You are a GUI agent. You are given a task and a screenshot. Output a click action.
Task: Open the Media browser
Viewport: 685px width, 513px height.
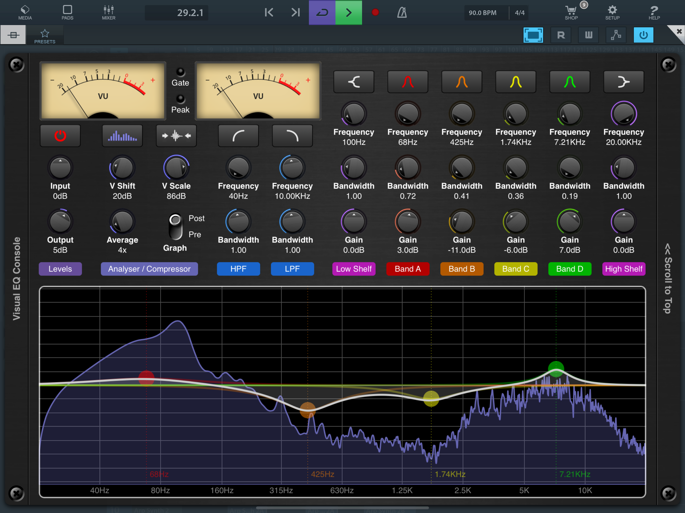point(25,12)
